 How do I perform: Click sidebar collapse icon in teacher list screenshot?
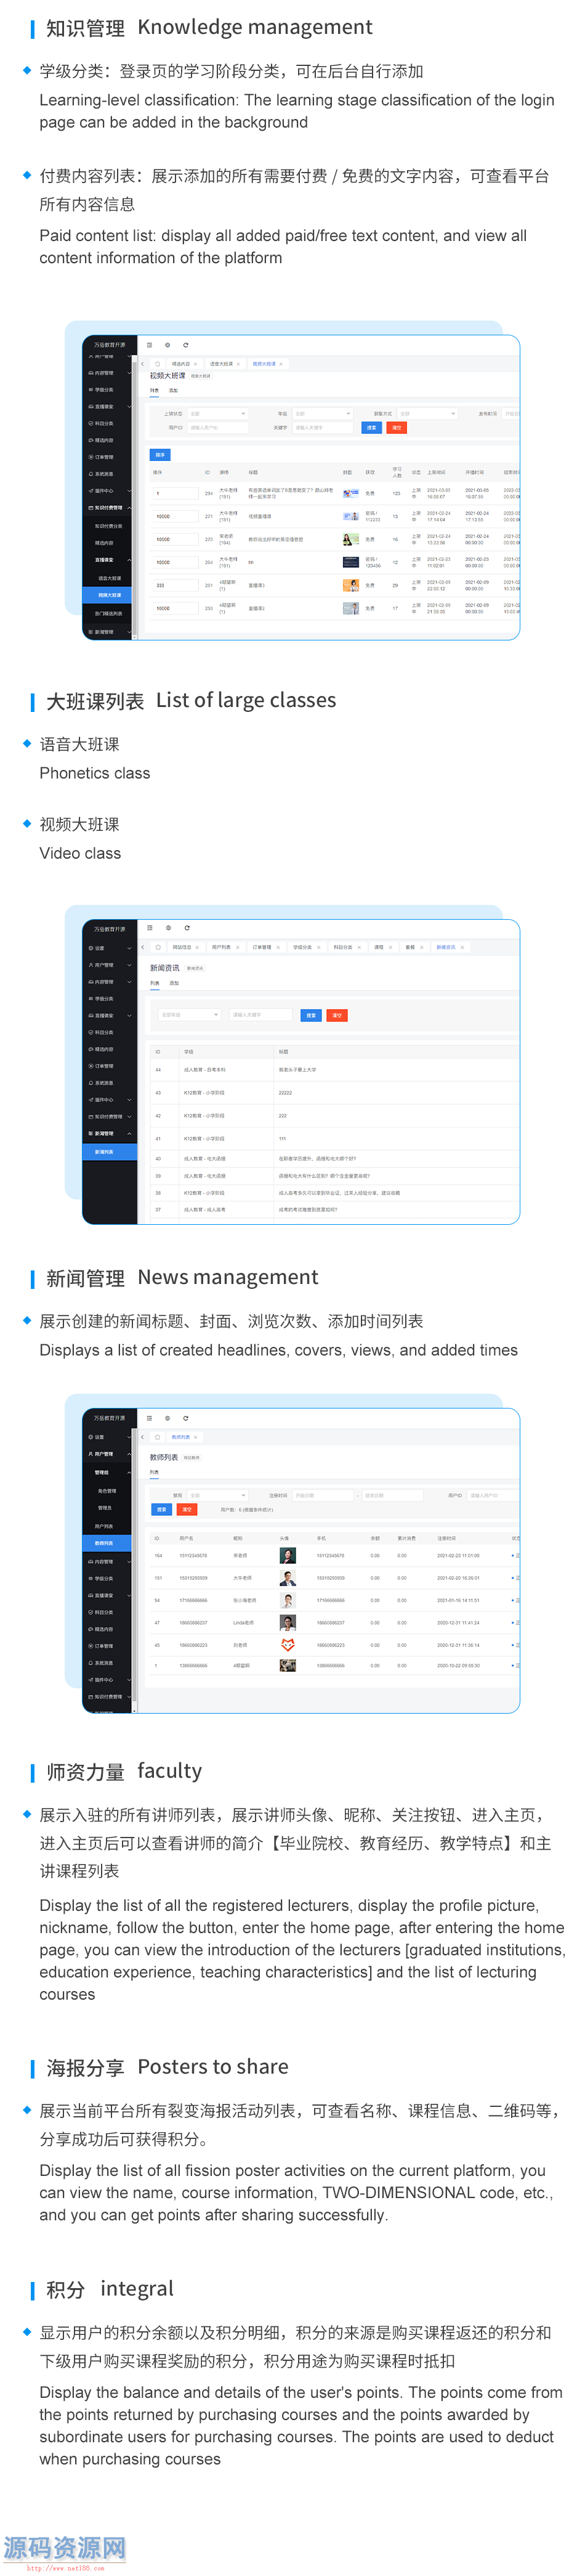150,1418
